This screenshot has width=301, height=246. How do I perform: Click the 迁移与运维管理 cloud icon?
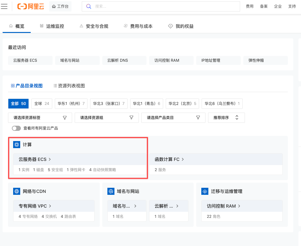tap(205, 191)
